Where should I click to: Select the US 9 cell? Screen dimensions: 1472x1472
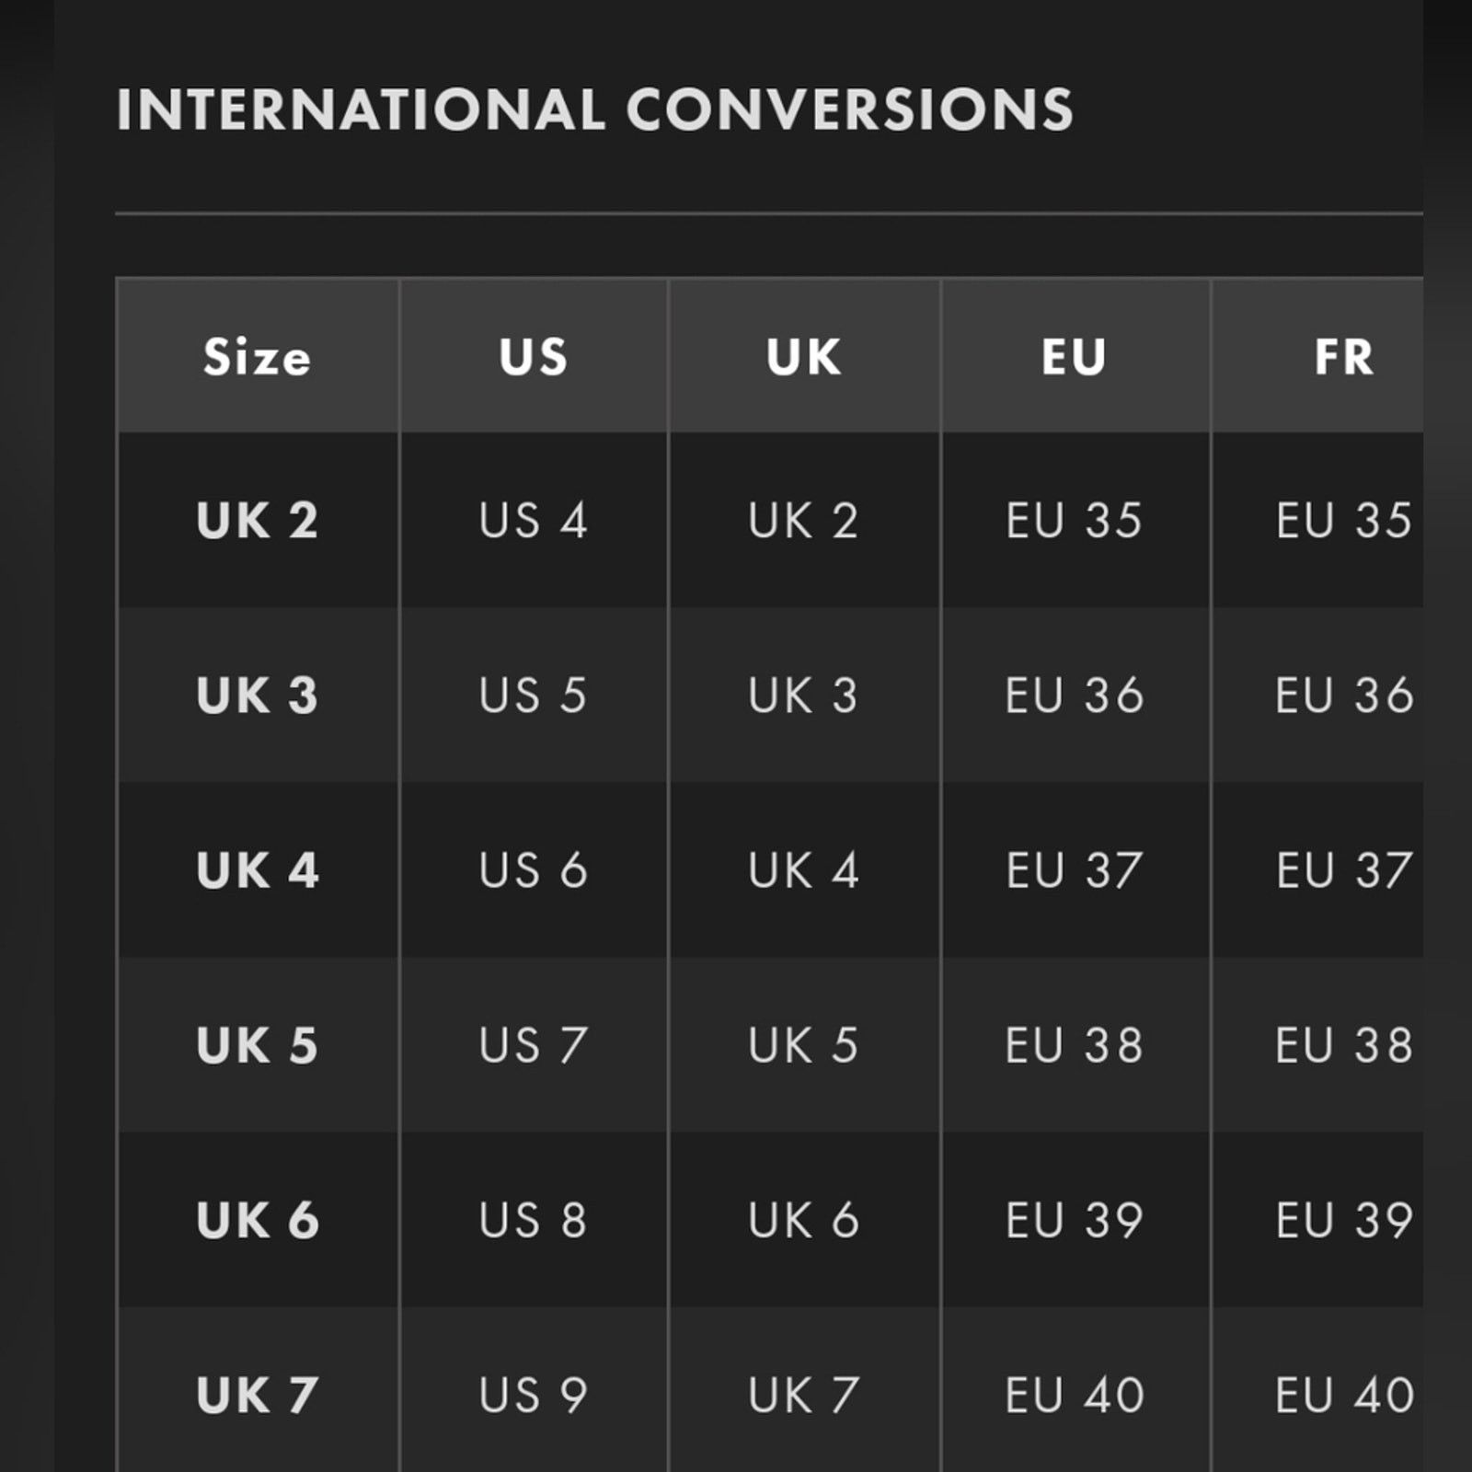534,1395
